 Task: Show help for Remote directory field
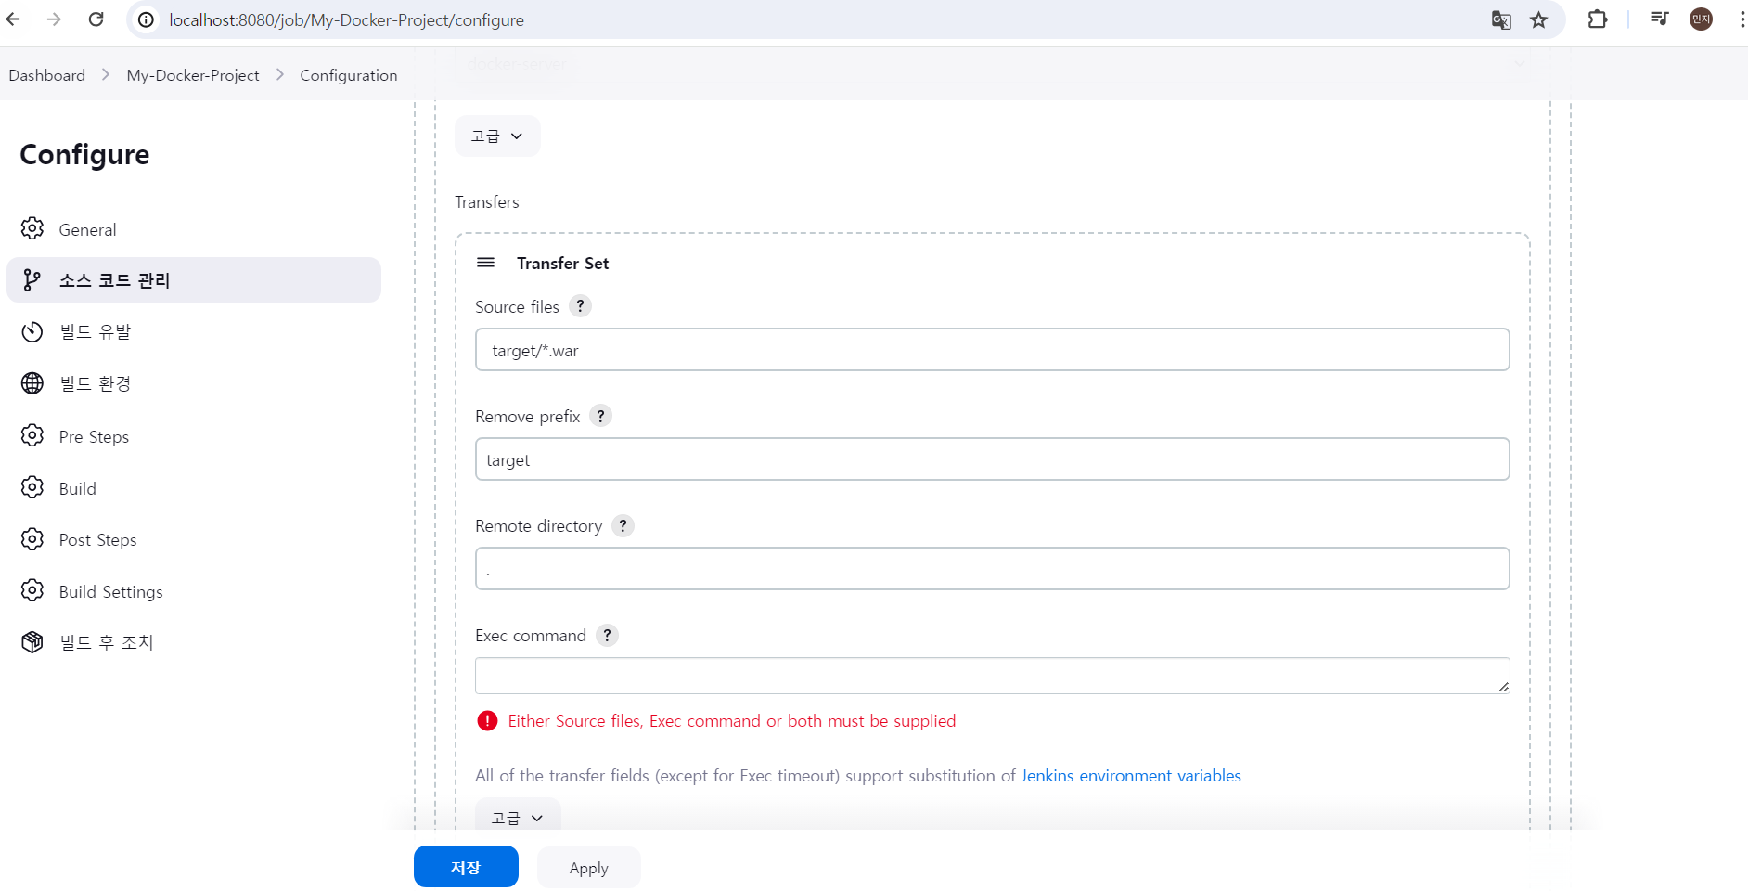[623, 525]
